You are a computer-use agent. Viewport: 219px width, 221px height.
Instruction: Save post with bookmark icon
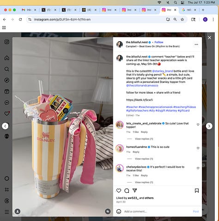[197, 190]
